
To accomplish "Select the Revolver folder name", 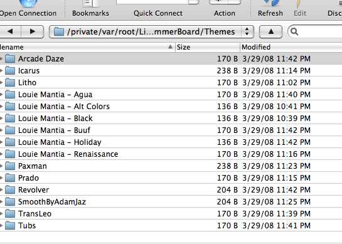I will (x=34, y=189).
